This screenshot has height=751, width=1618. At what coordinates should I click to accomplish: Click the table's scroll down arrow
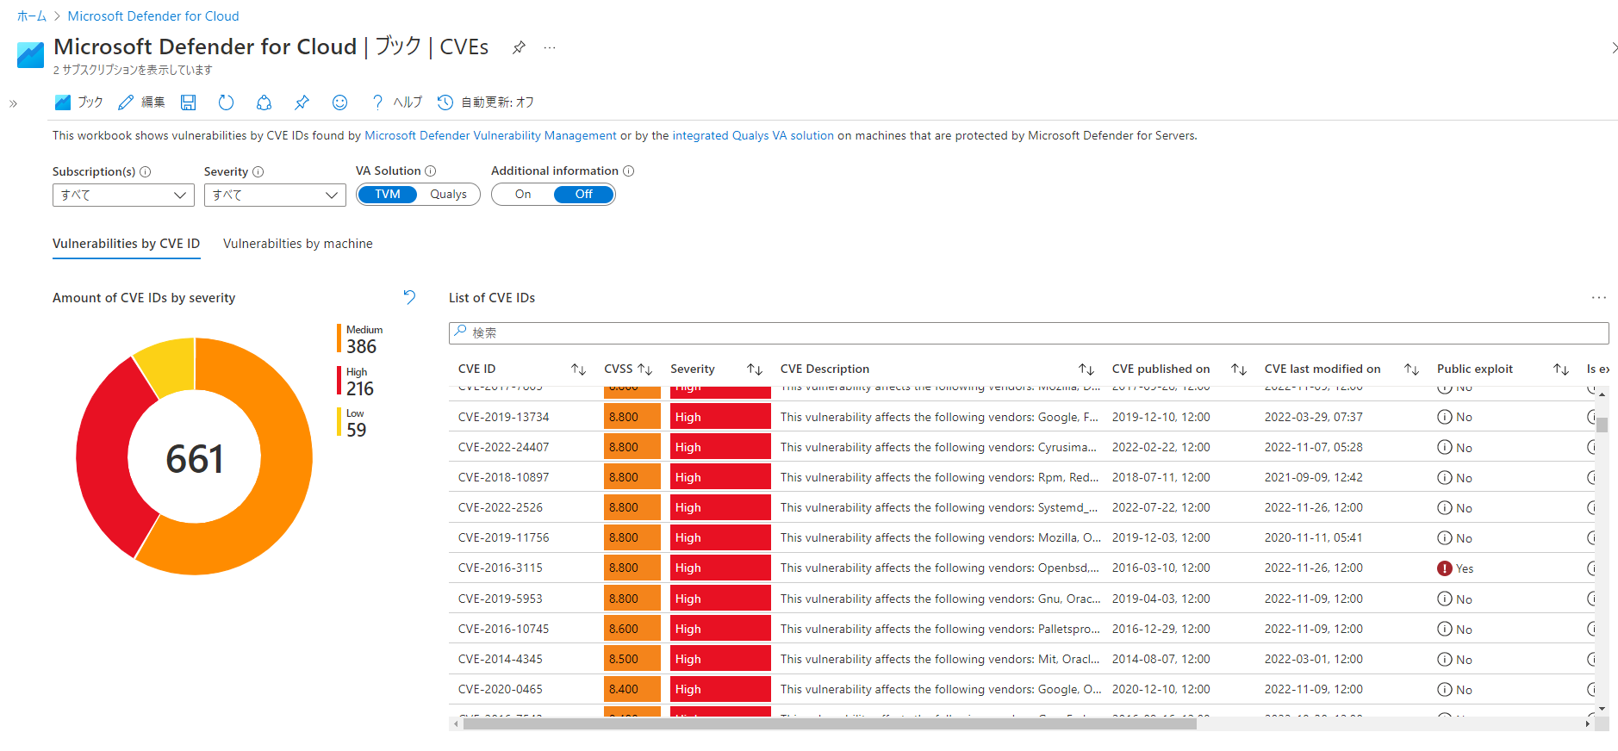1602,709
